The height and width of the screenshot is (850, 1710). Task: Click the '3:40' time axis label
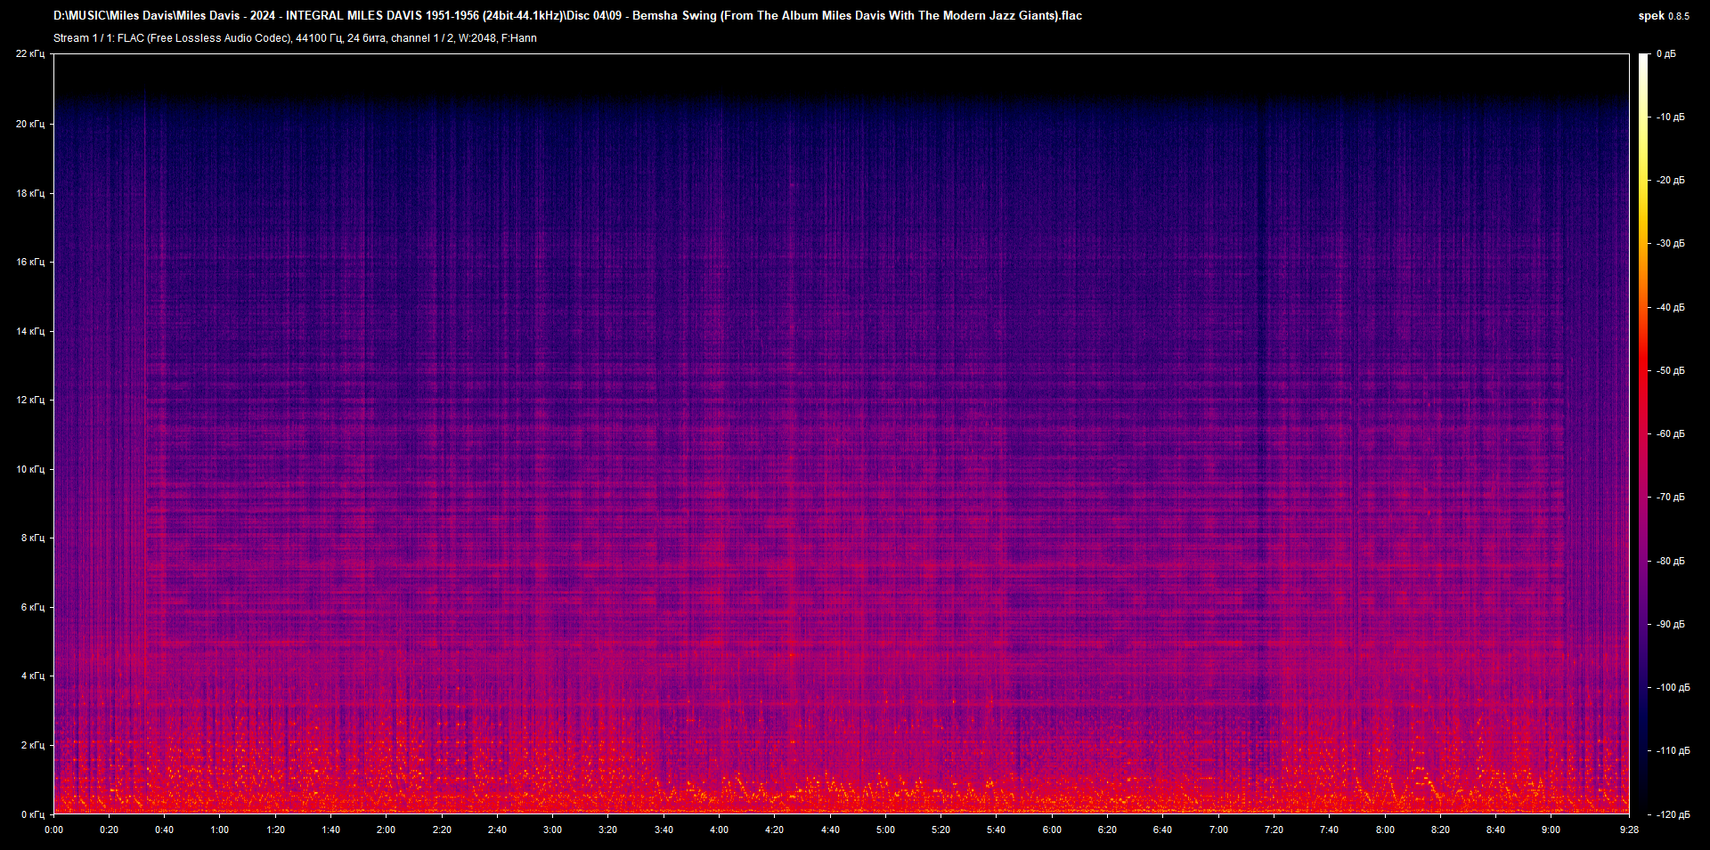(x=664, y=830)
